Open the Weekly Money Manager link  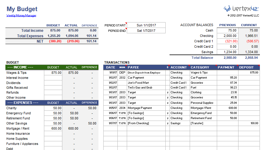pos(21,16)
